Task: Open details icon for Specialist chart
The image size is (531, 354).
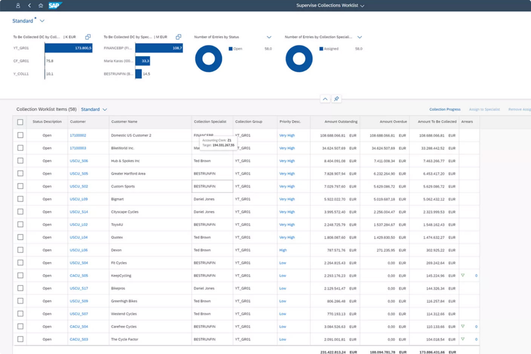Action: [178, 37]
